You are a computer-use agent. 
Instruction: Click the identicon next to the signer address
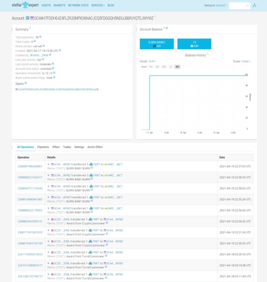pyautogui.click(x=16, y=90)
